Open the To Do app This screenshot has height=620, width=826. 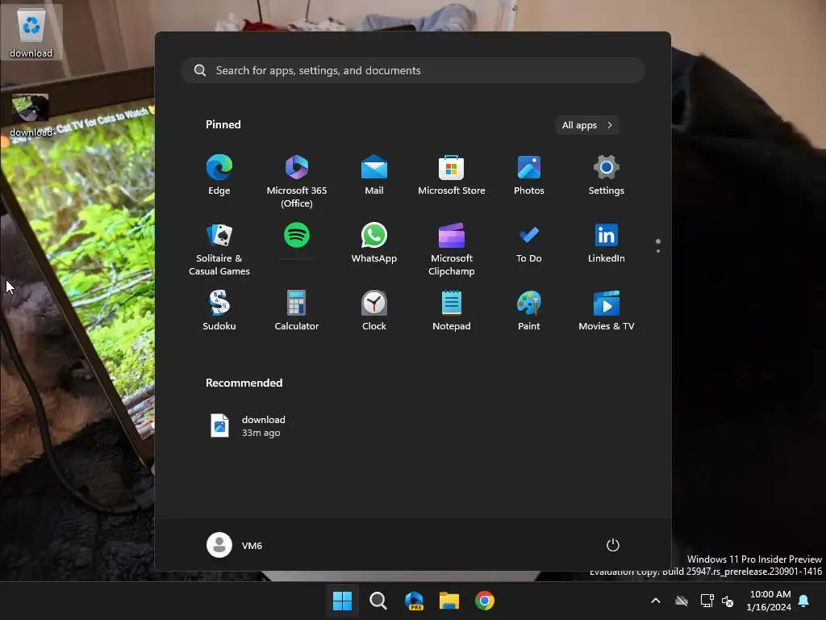pyautogui.click(x=529, y=244)
